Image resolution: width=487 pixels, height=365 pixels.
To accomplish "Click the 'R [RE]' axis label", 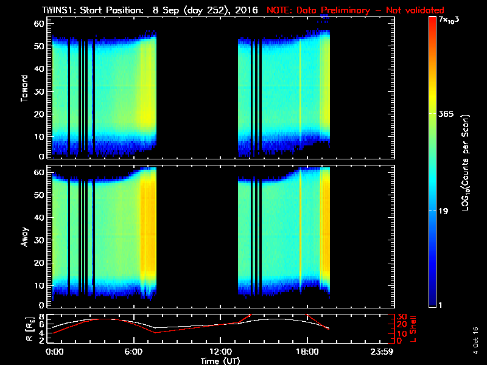I will [x=30, y=329].
